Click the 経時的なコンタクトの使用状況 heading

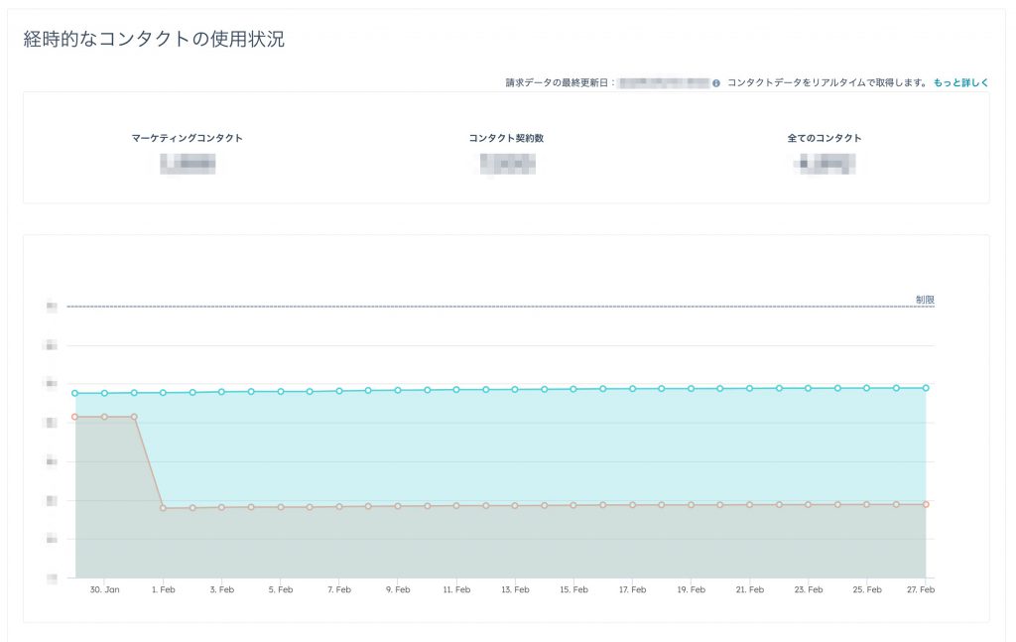[x=154, y=39]
